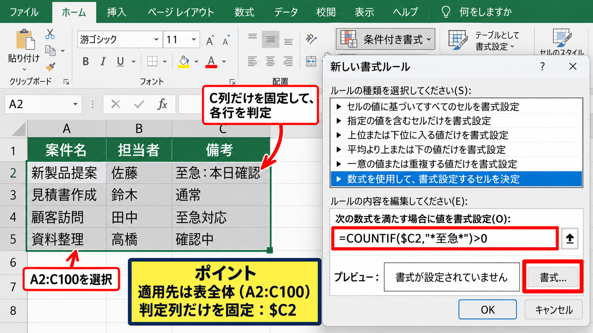Apply the yellow fill color bucket
This screenshot has height=333, width=593.
pos(184,62)
